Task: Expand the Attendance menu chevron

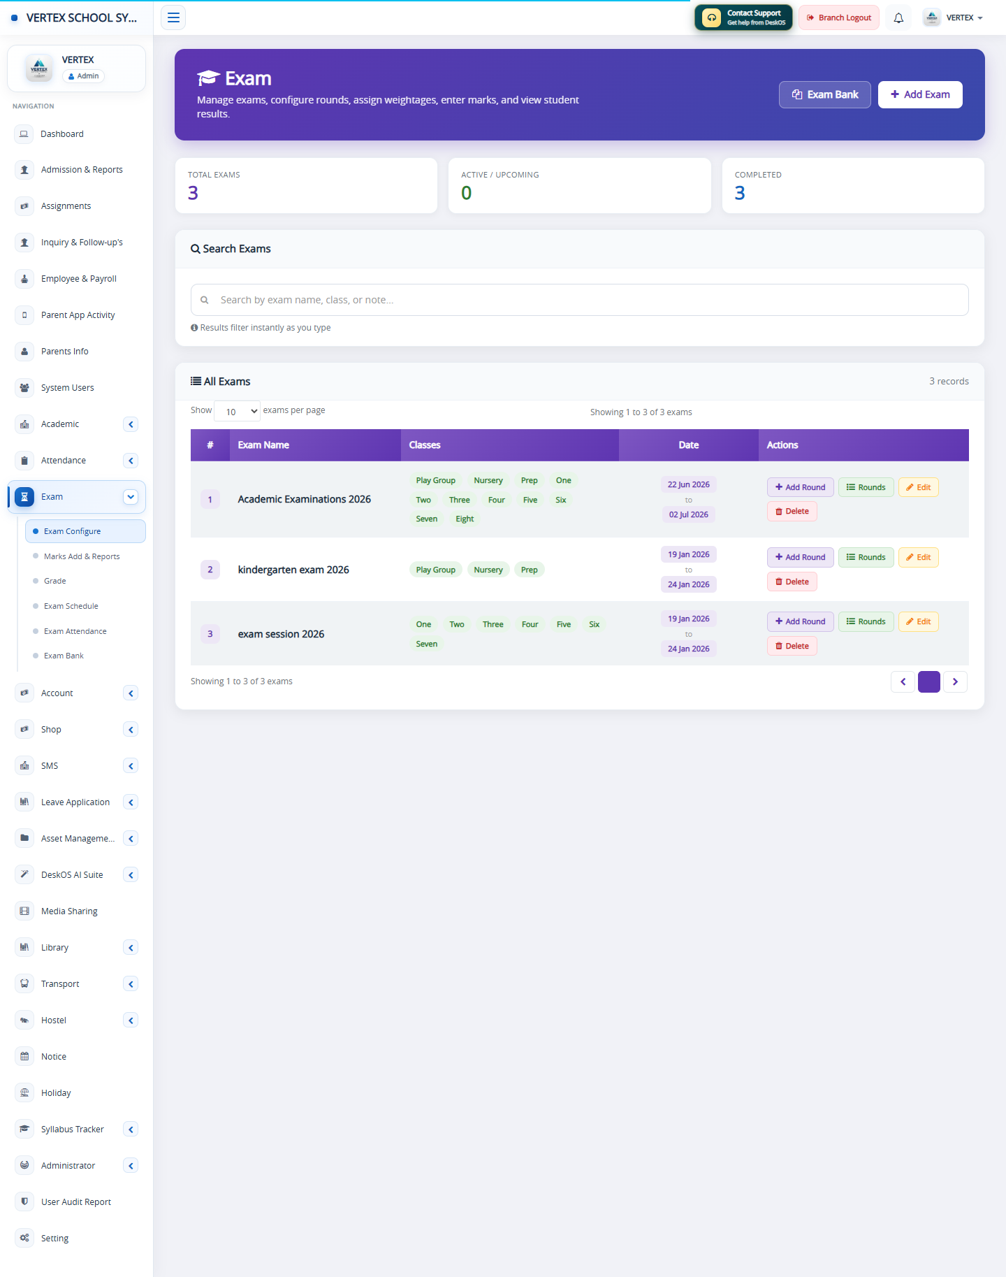Action: click(x=131, y=461)
